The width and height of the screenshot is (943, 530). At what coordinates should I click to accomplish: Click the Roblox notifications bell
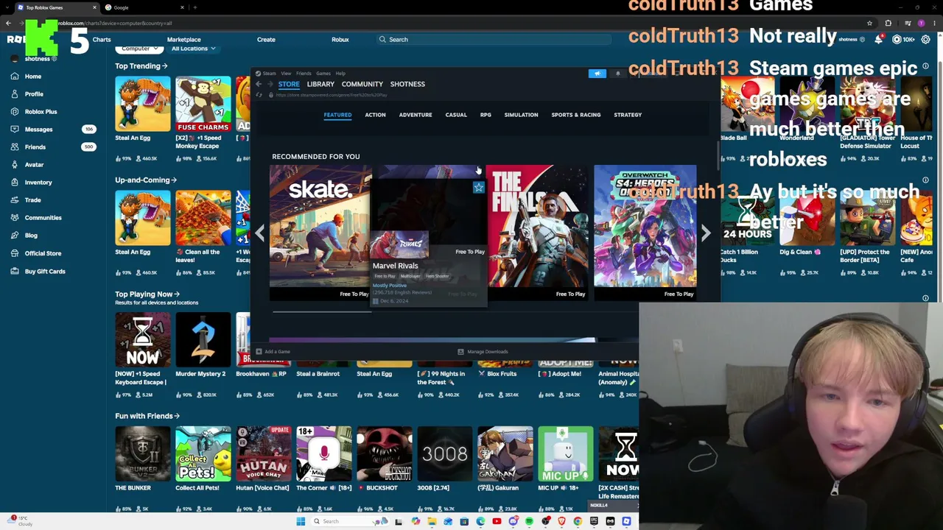point(878,40)
